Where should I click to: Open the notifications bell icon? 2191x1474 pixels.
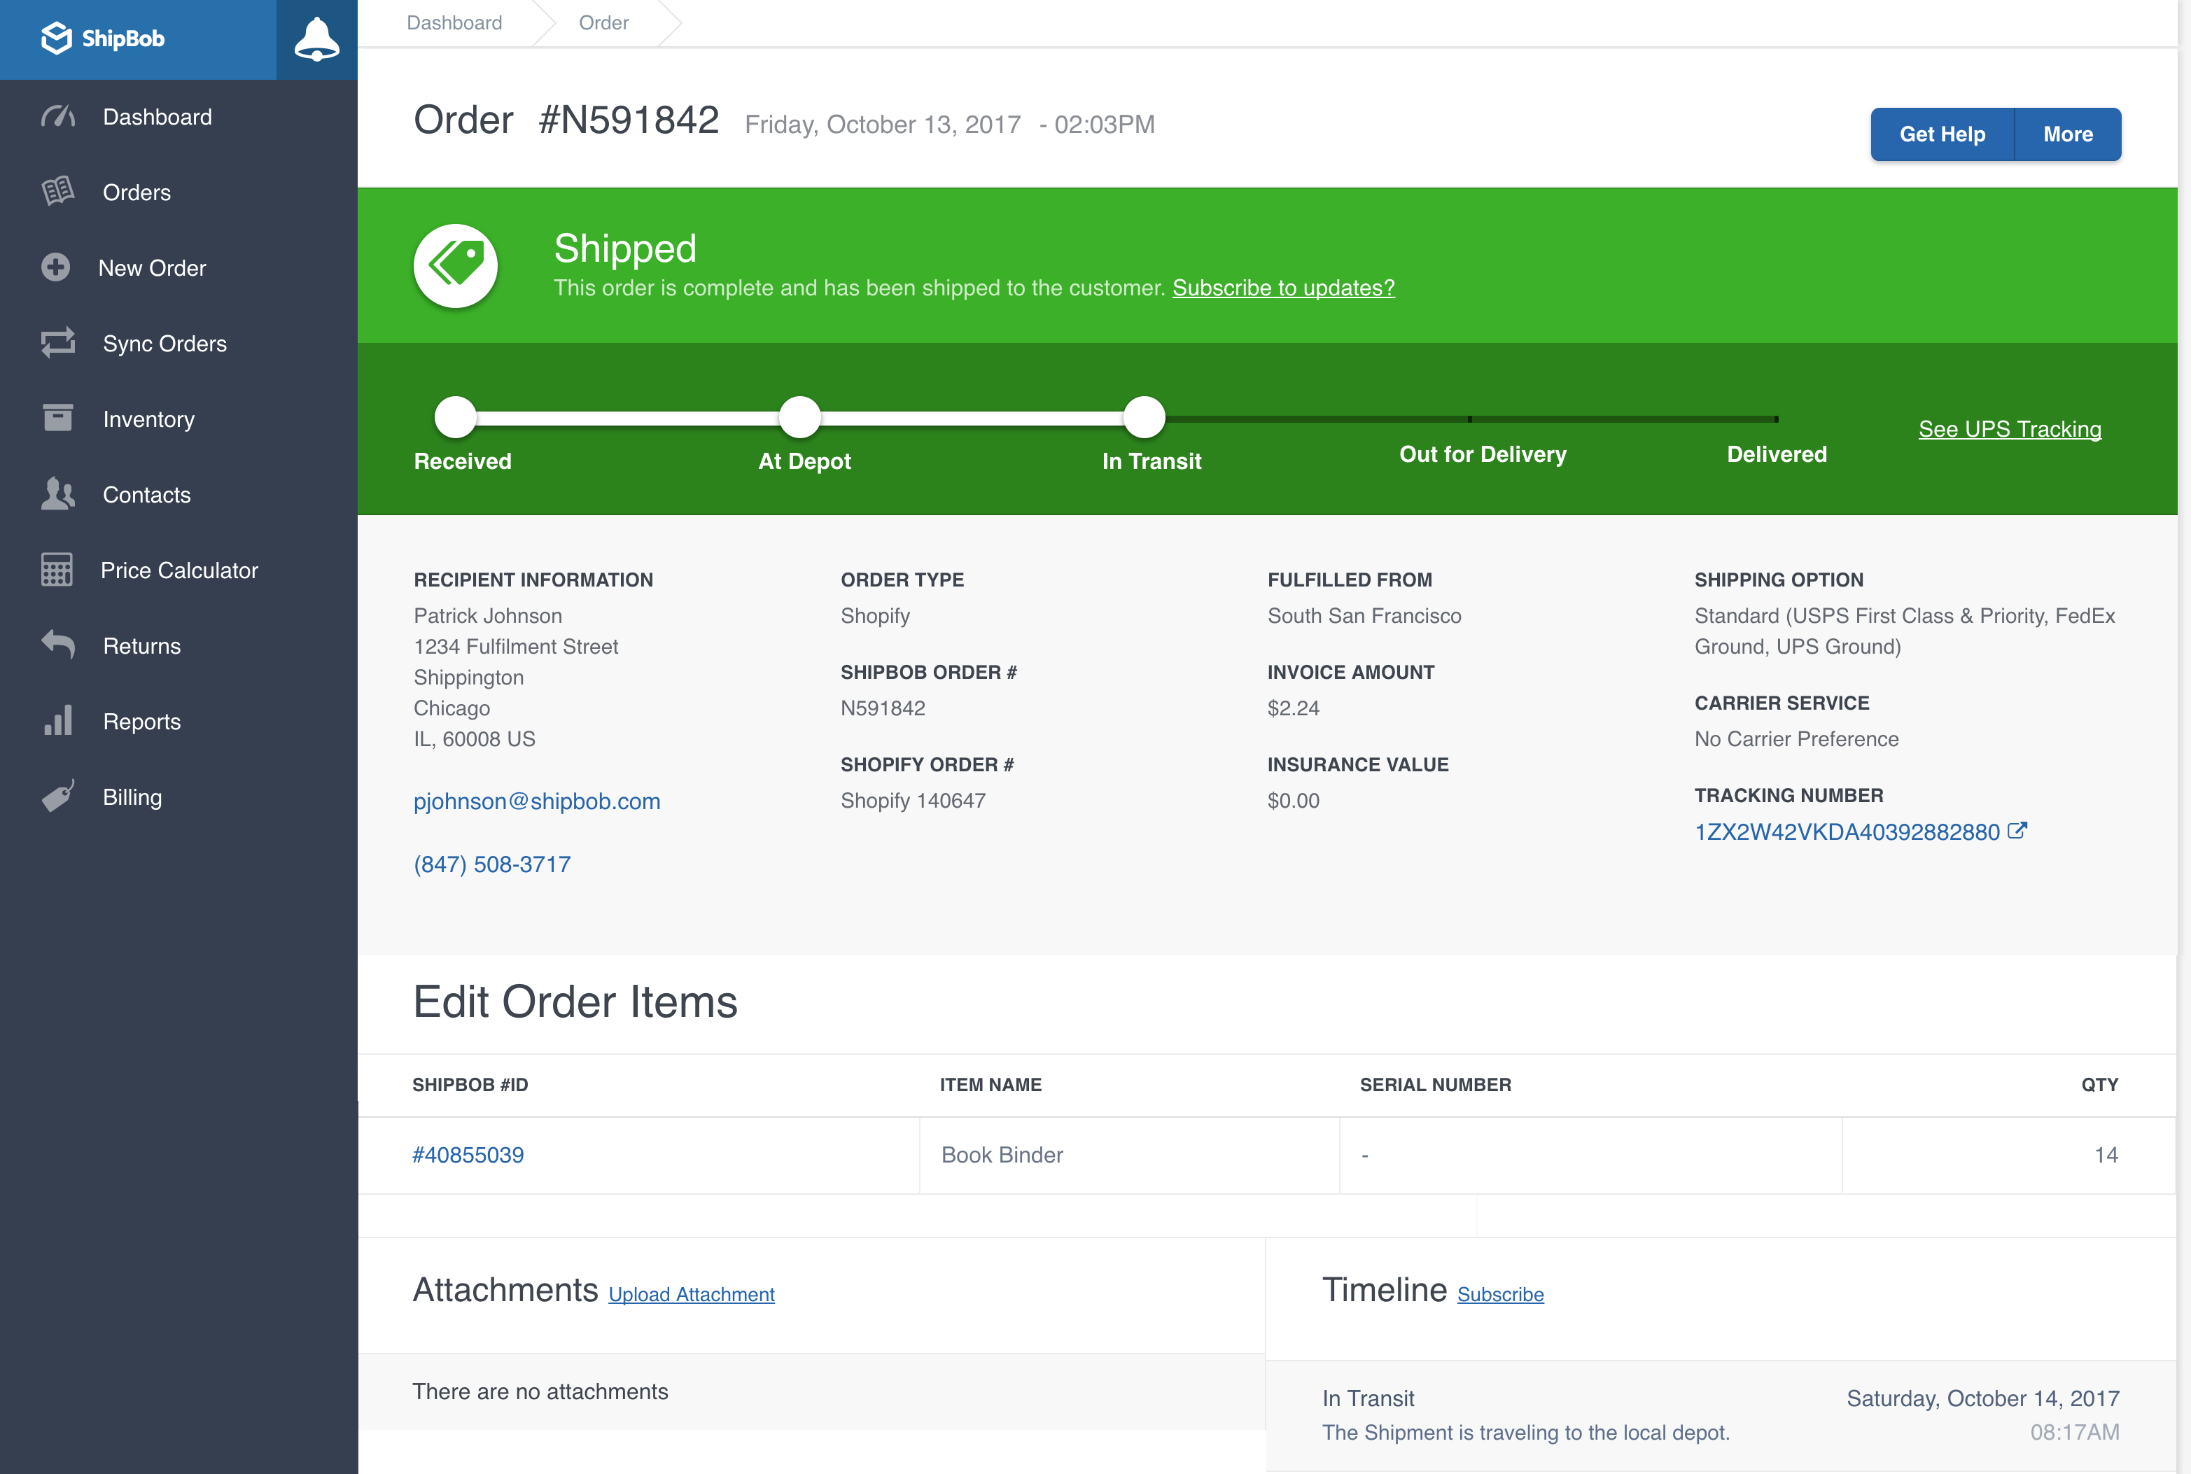[317, 39]
